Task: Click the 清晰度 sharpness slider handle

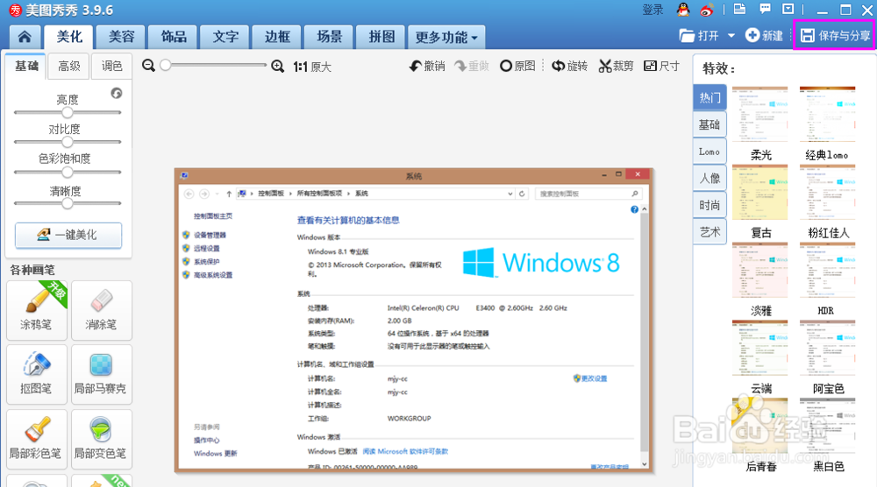Action: 68,203
